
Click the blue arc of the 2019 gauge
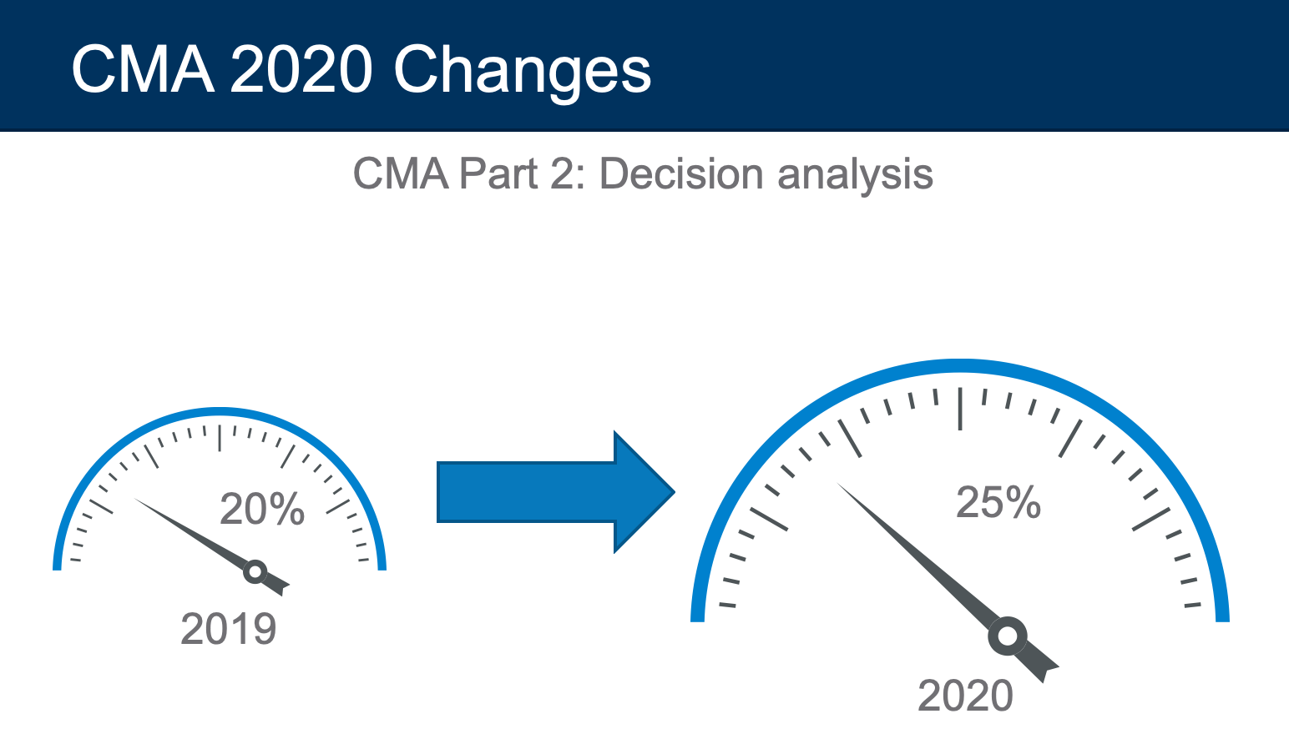point(219,410)
